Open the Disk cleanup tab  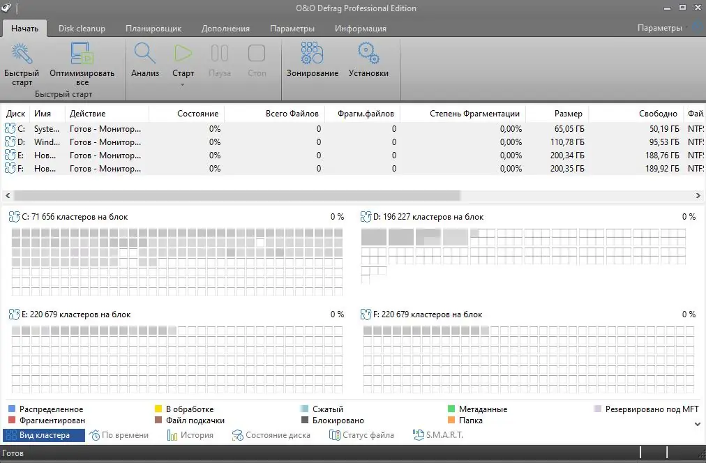[82, 29]
